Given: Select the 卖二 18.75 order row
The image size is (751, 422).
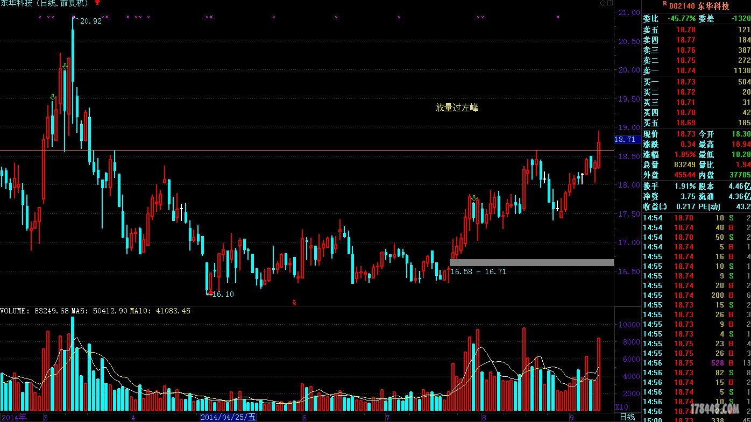Looking at the screenshot, I should tap(697, 61).
